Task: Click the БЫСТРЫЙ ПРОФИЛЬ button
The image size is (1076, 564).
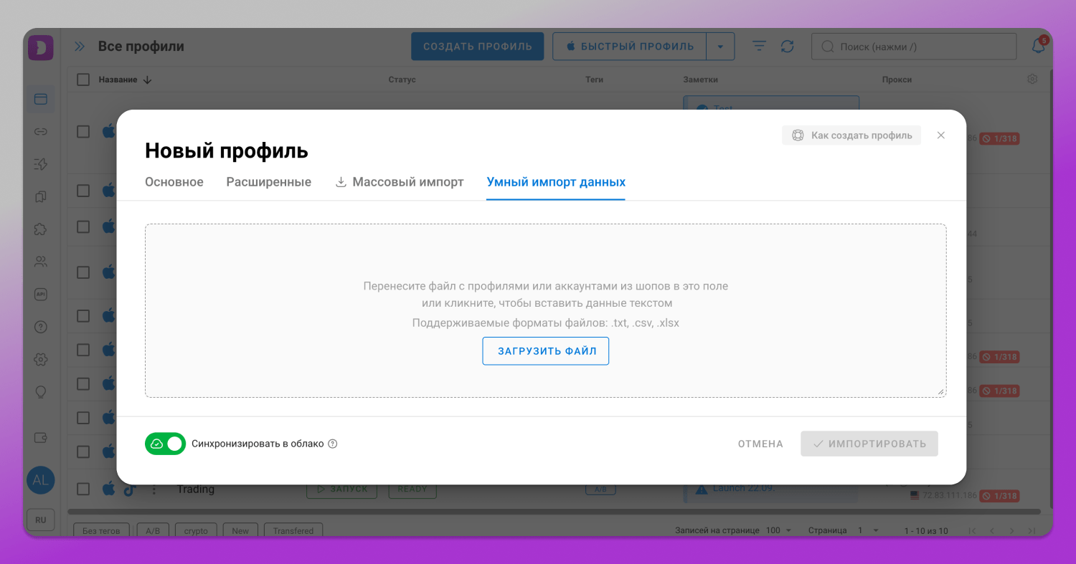Action: pyautogui.click(x=630, y=47)
